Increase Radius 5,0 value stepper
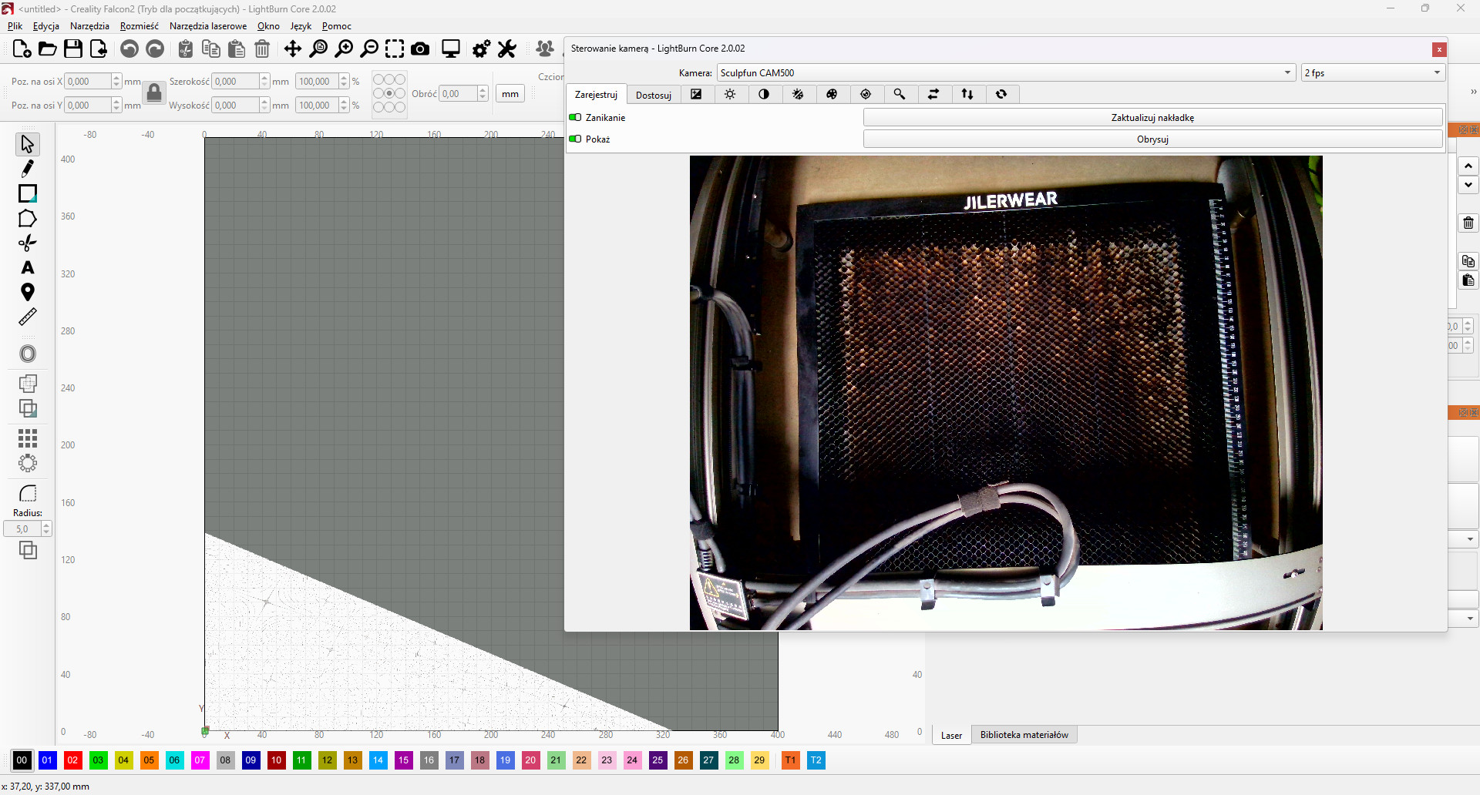The height and width of the screenshot is (795, 1480). pos(46,525)
